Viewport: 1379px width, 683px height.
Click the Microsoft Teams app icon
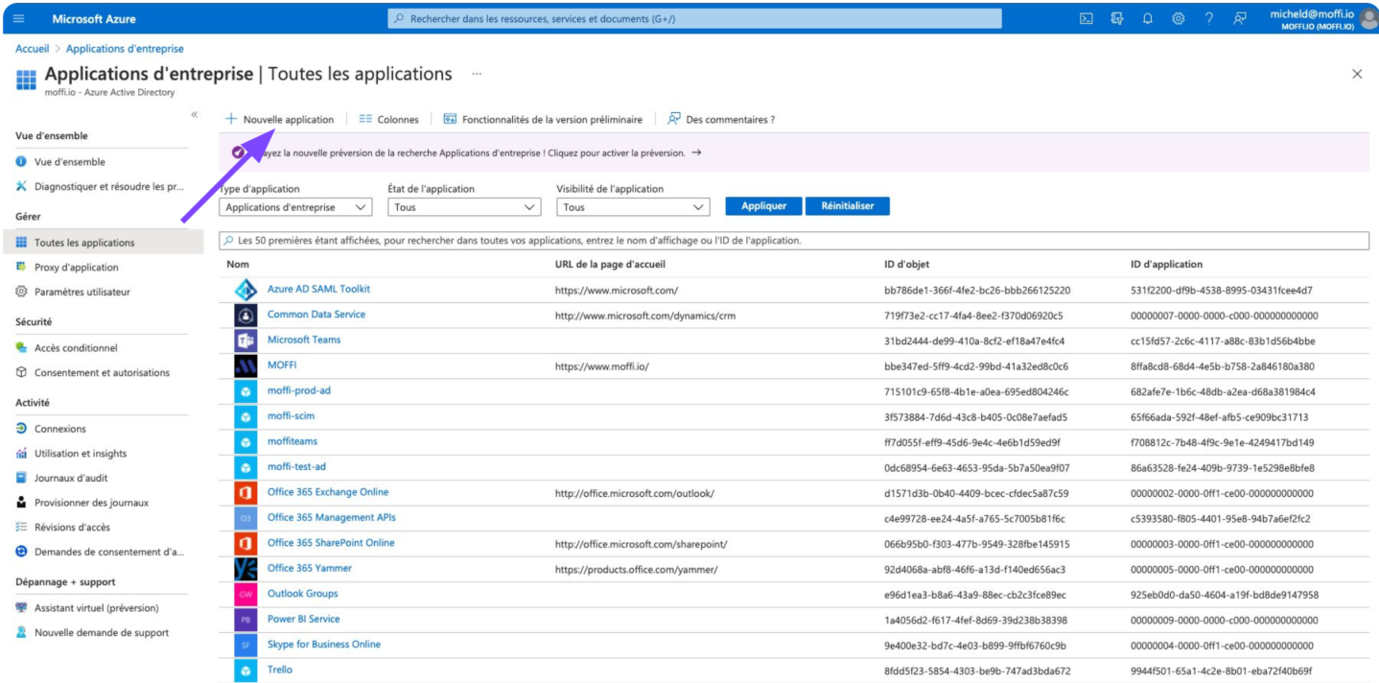(x=246, y=341)
